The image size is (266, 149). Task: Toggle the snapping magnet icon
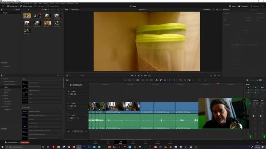[157, 80]
